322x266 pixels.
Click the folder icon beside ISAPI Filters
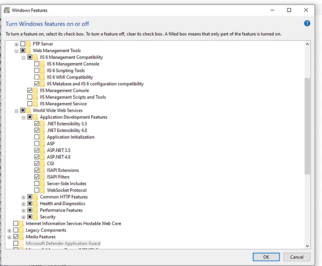tap(42, 177)
